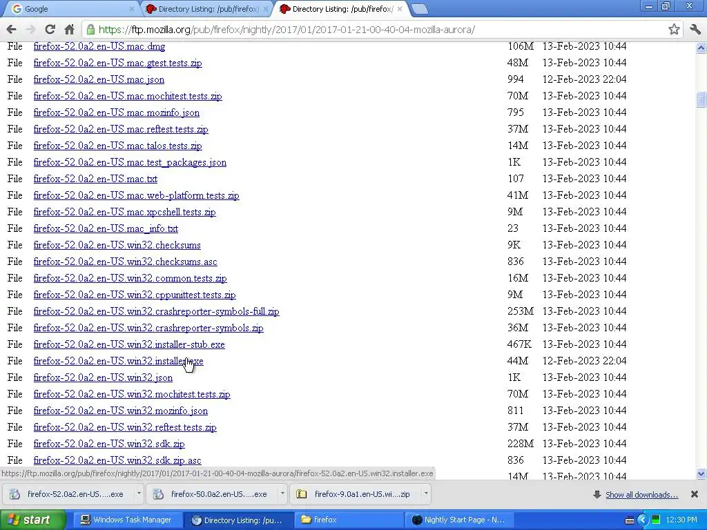Close the active Directory Listing tab
The height and width of the screenshot is (530, 707).
[x=400, y=9]
